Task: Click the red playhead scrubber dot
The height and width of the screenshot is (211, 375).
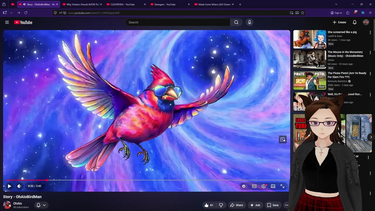Action: tap(47, 180)
